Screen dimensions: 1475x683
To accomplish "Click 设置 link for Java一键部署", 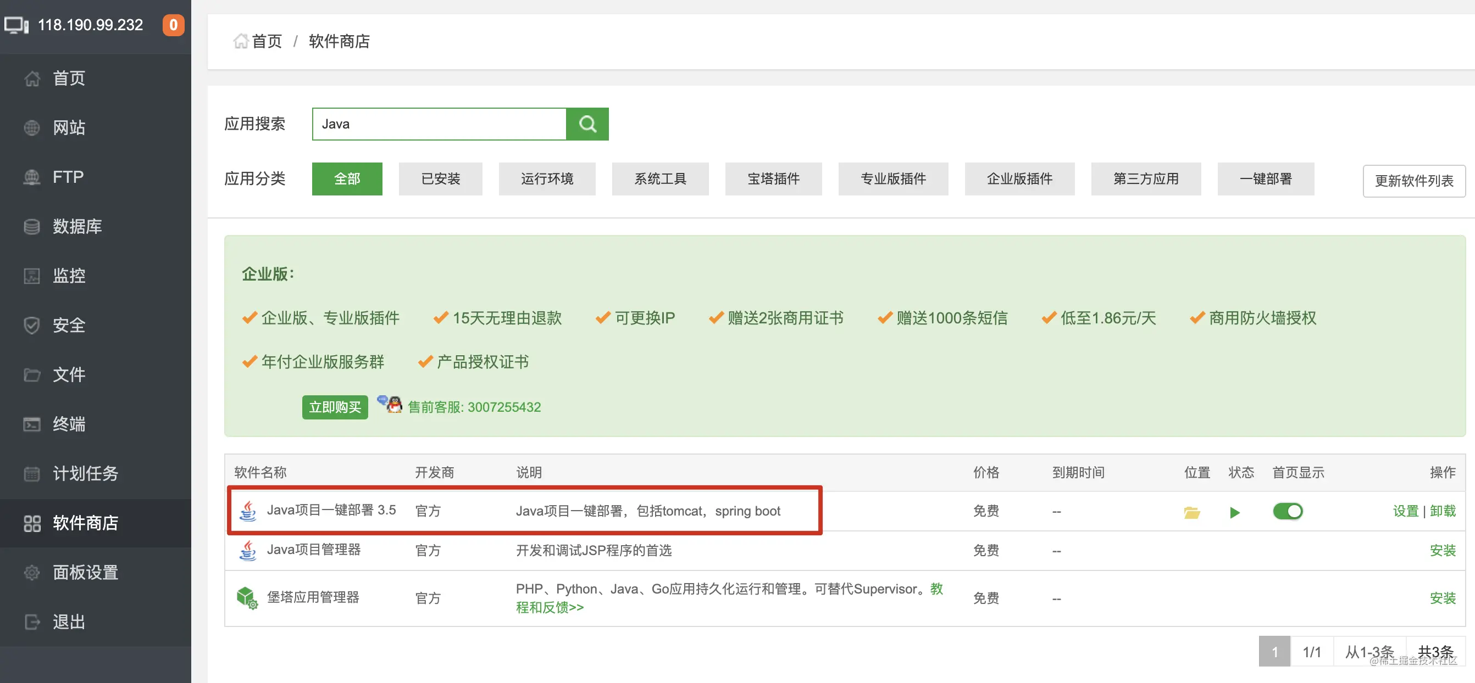I will click(1405, 511).
